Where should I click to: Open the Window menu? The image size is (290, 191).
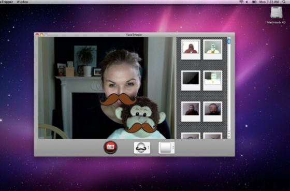(22, 2)
